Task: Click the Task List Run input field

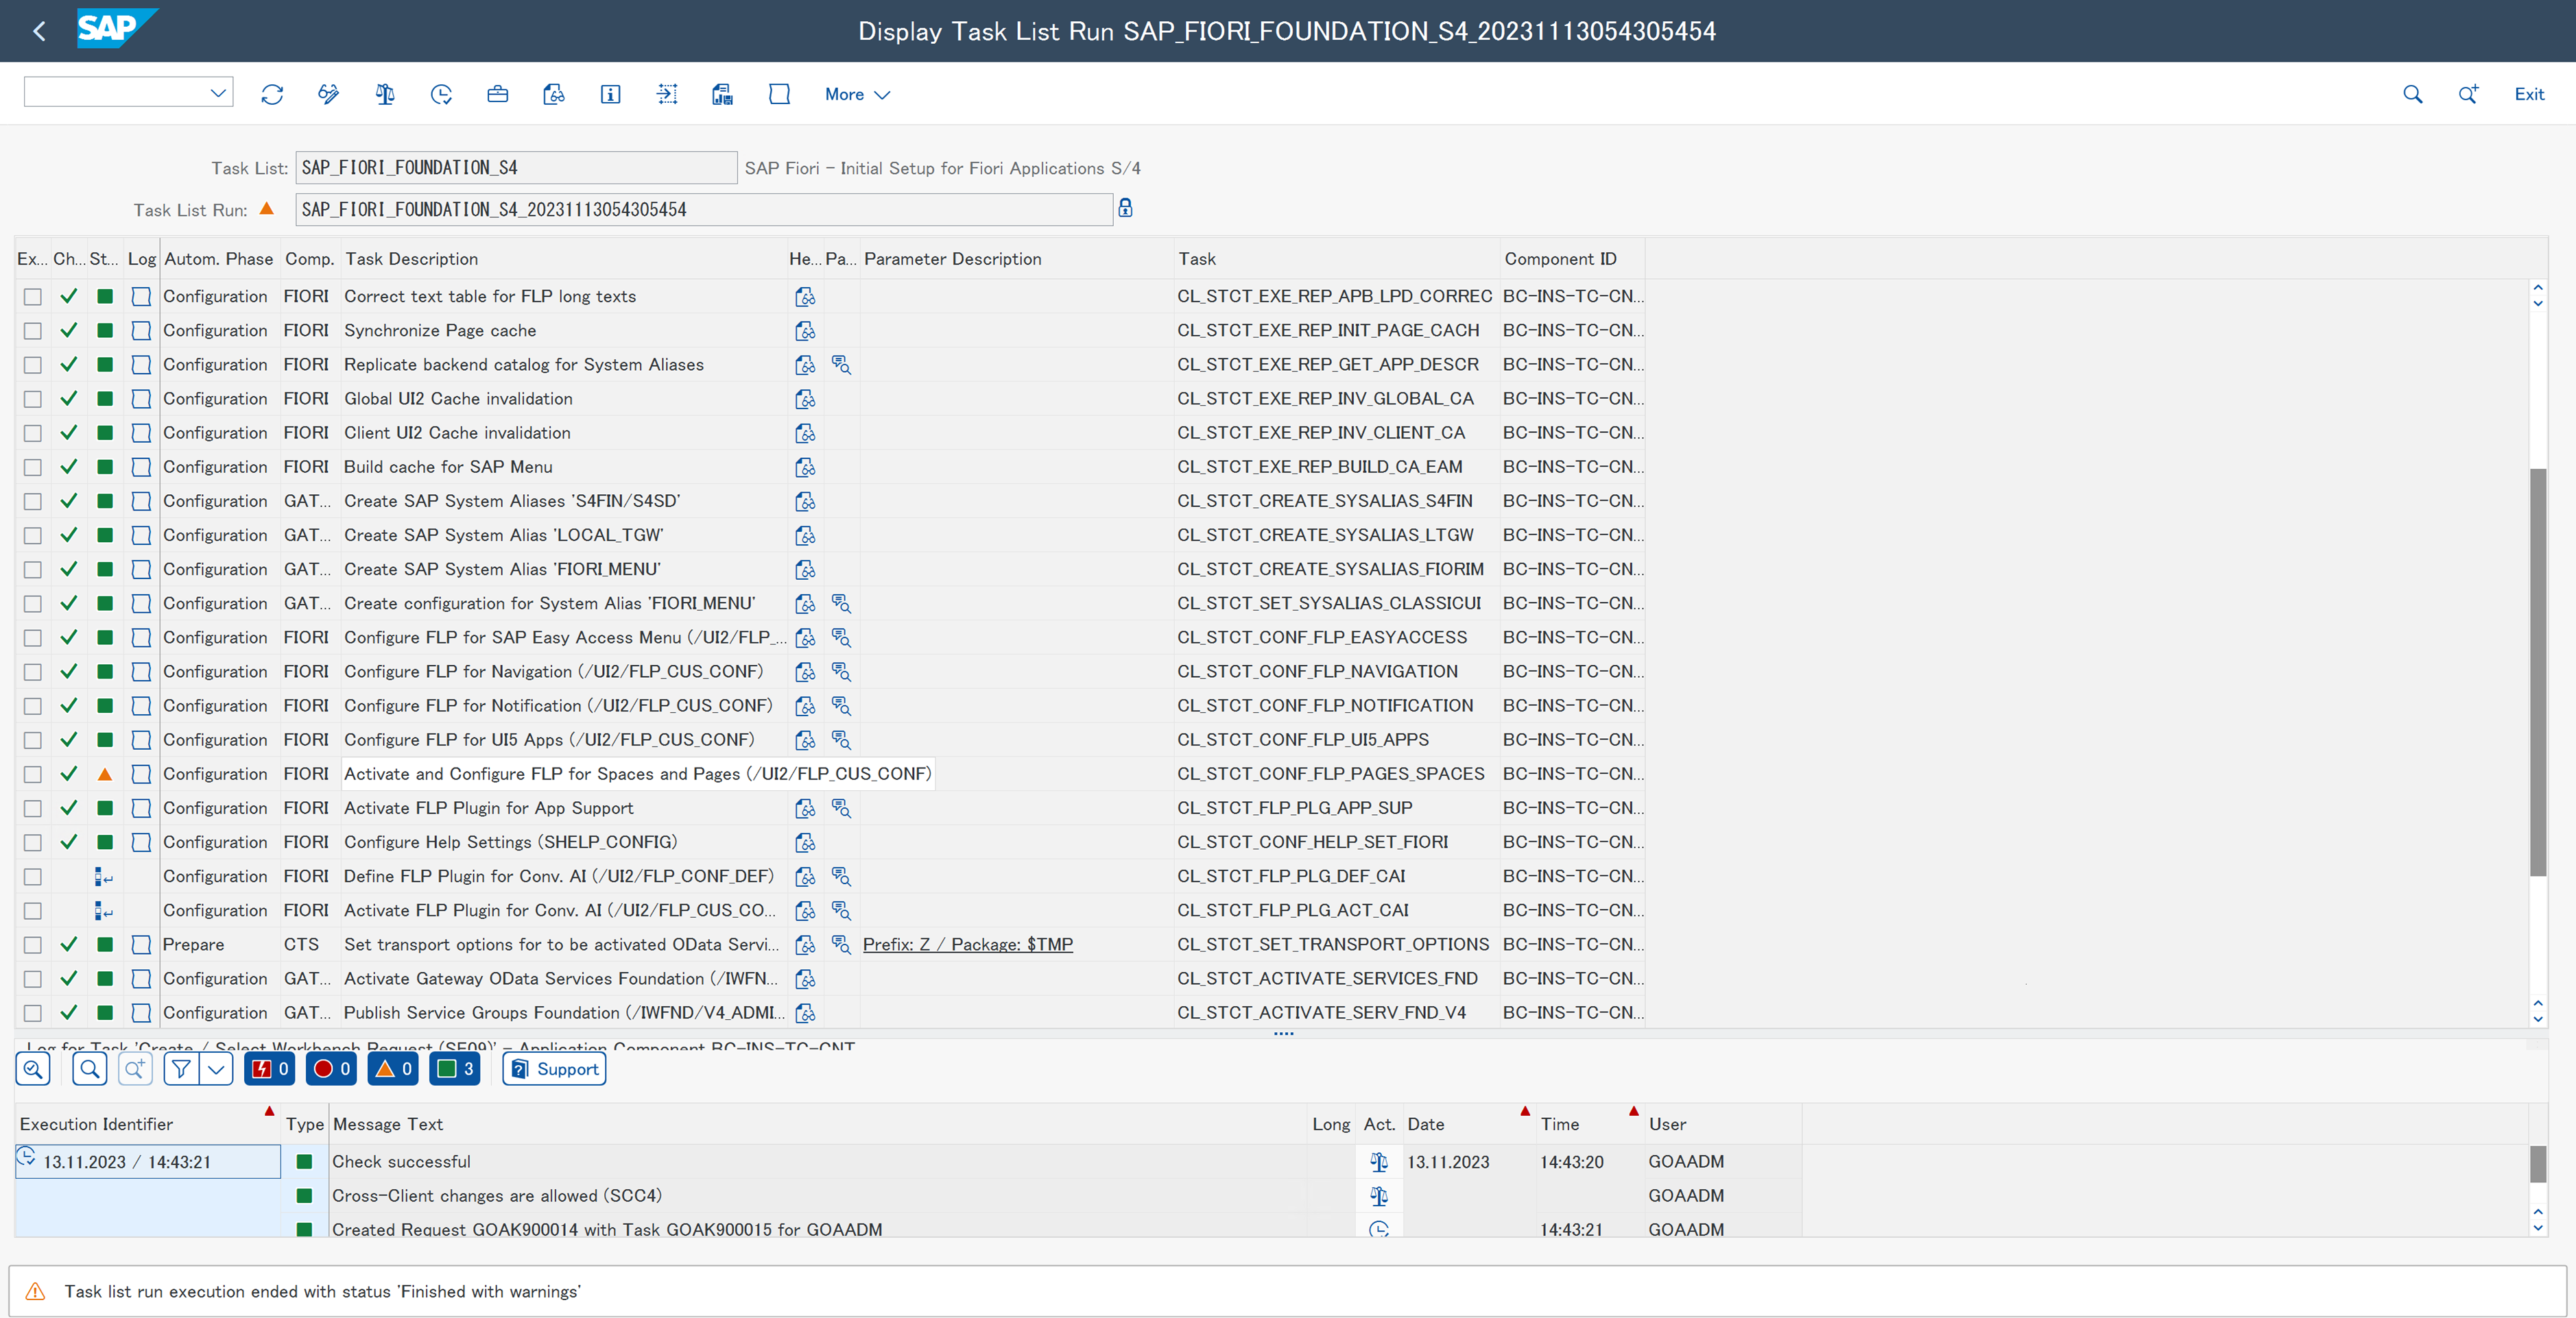Action: [703, 210]
